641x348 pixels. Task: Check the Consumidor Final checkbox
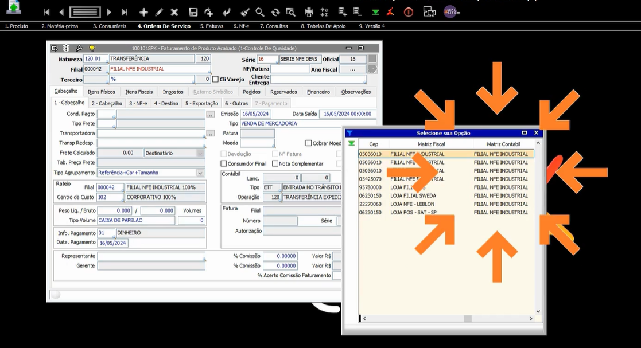click(x=224, y=163)
